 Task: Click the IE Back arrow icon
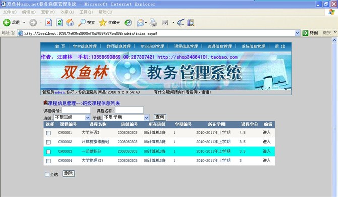(x=7, y=22)
